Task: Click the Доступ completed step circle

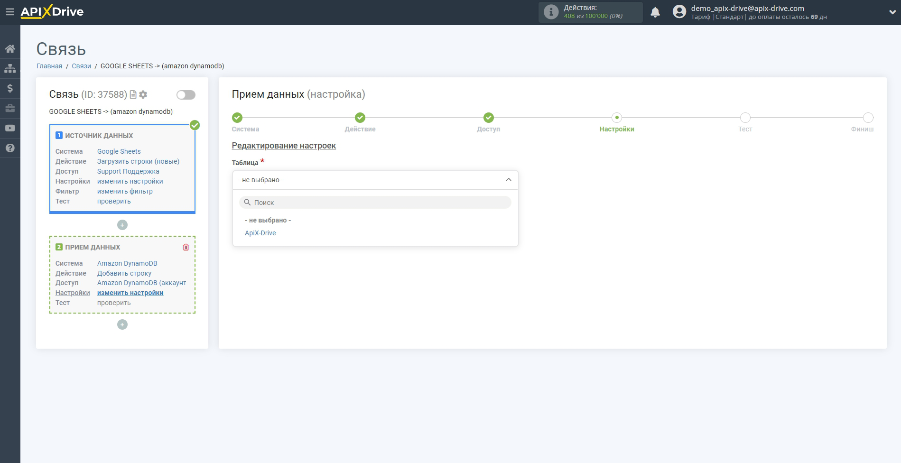Action: [489, 118]
